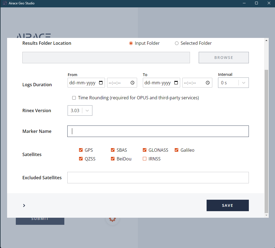The image size is (275, 248).
Task: Click the BROWSE button
Action: pos(223,58)
